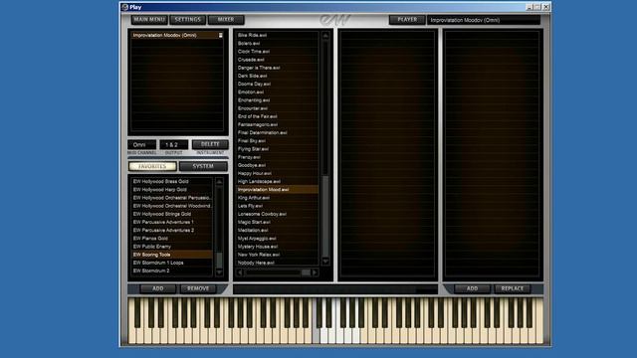Select EW Hollywood Harp Gold library
Screen dimensions: 637x358
click(x=172, y=190)
